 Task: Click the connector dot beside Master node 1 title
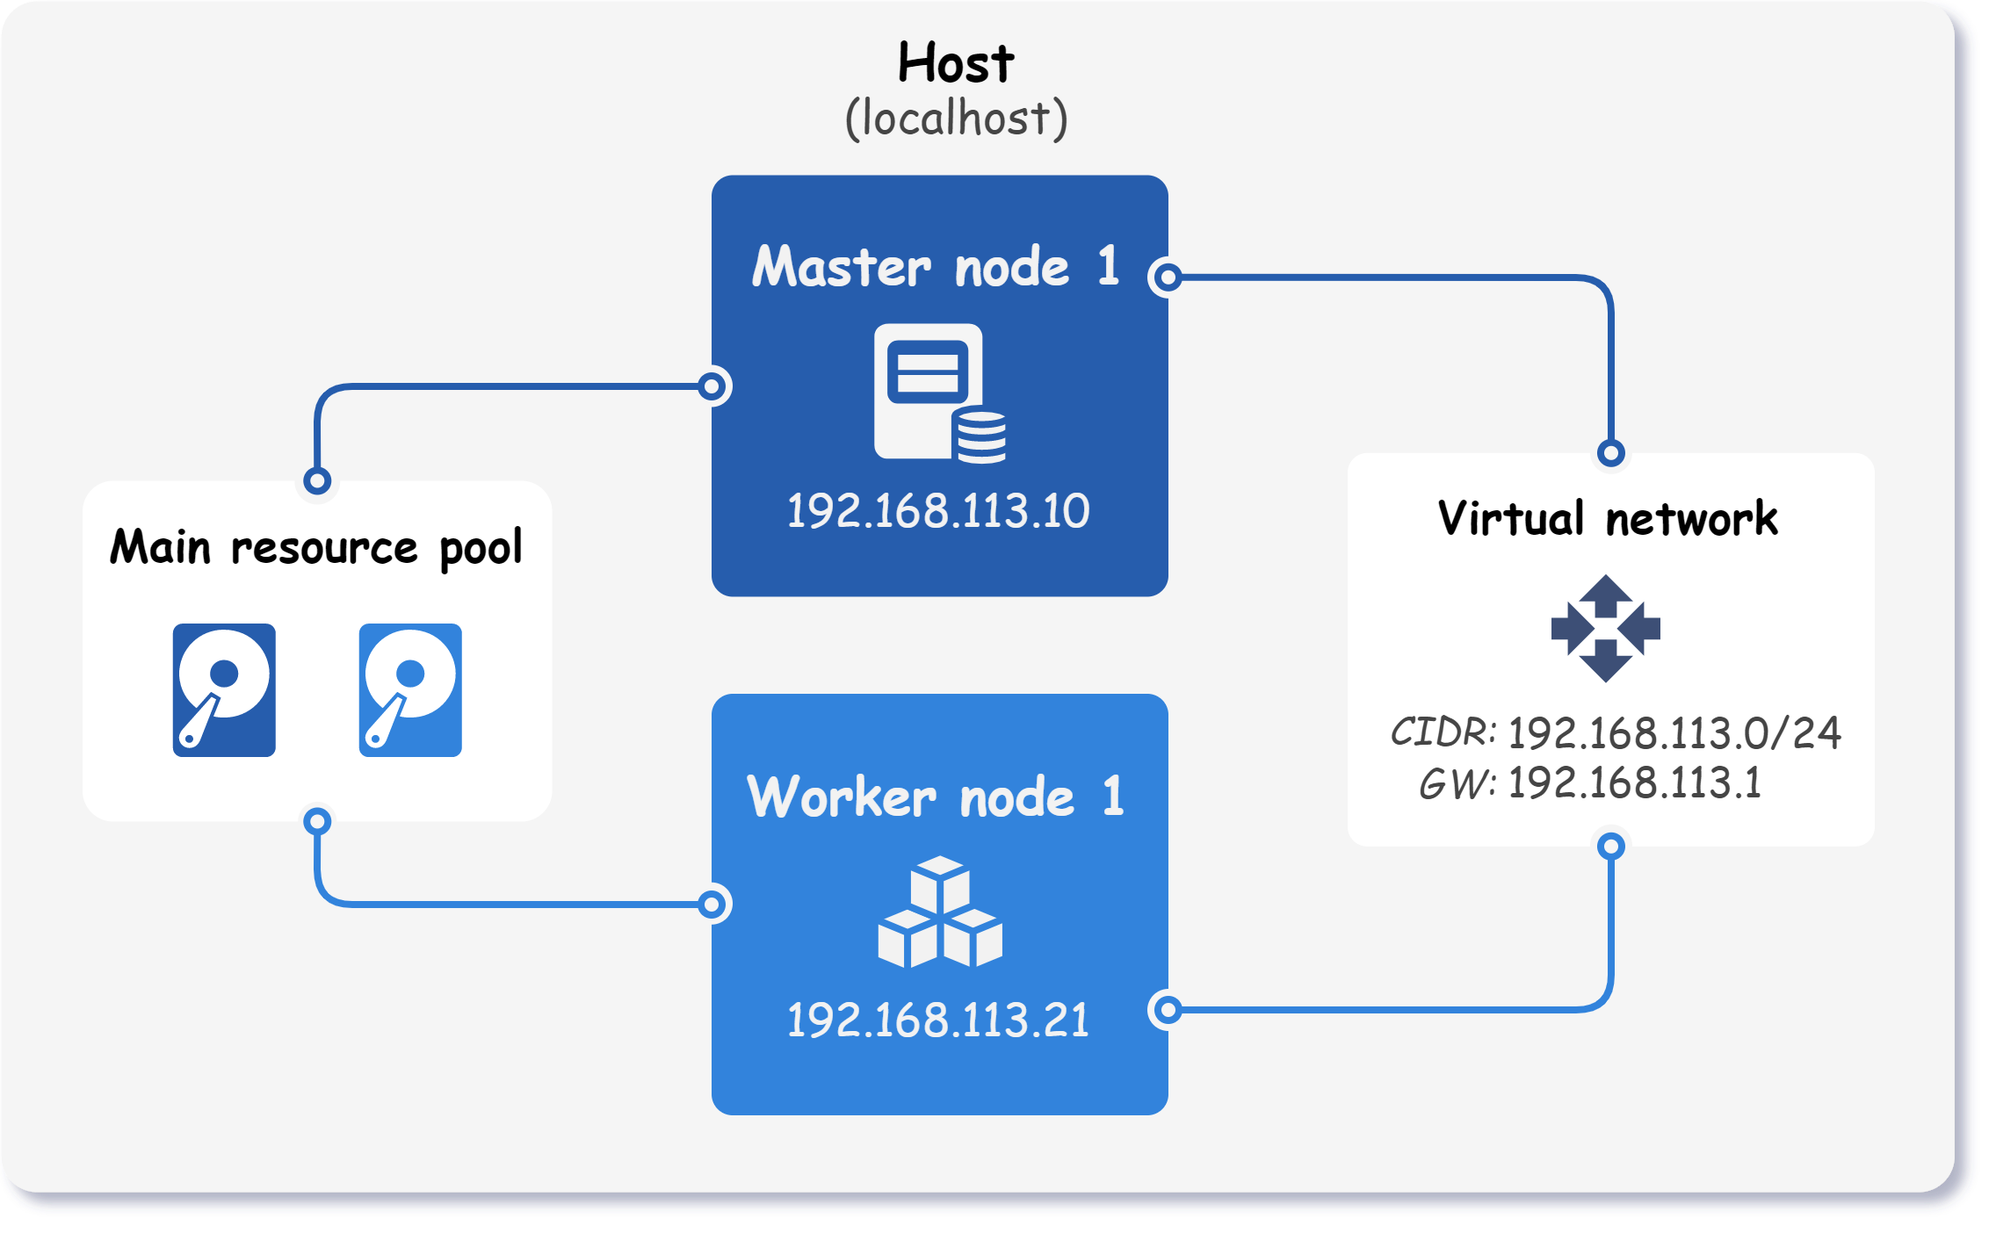[x=1168, y=278]
